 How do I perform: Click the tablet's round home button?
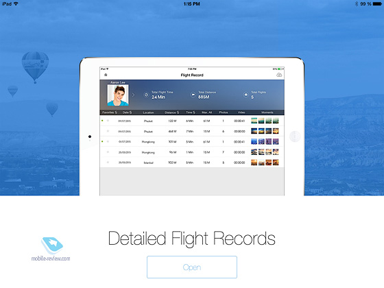click(x=295, y=136)
